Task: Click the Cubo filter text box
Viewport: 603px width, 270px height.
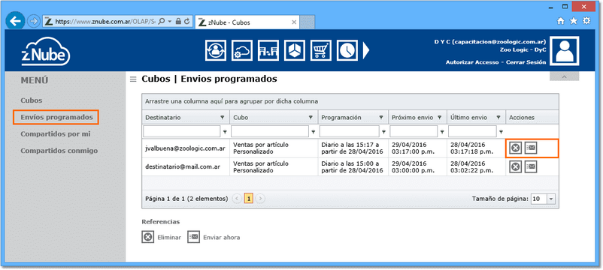Action: 270,131
